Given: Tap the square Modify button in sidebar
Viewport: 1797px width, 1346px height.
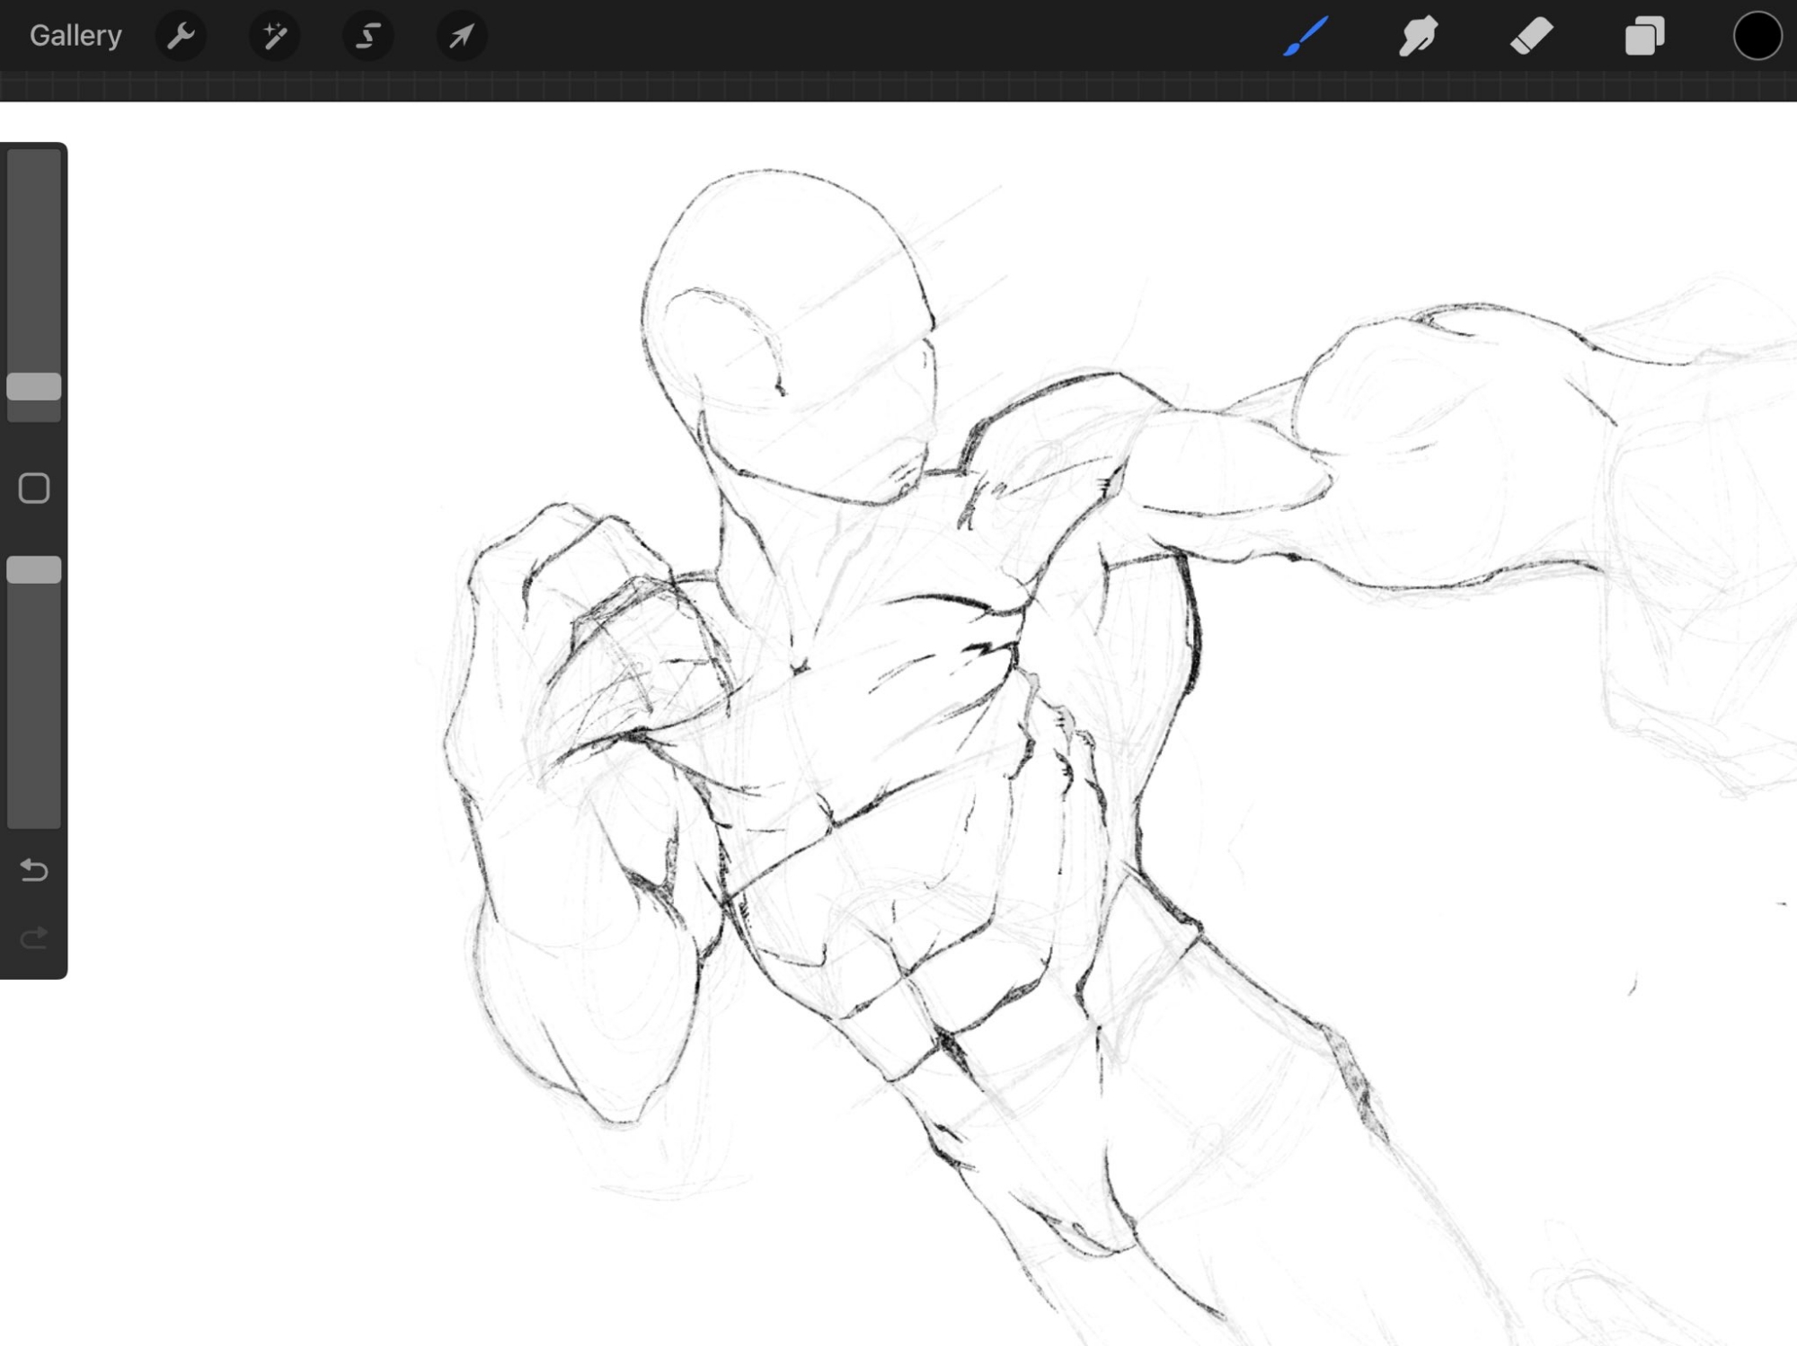Looking at the screenshot, I should pyautogui.click(x=34, y=488).
